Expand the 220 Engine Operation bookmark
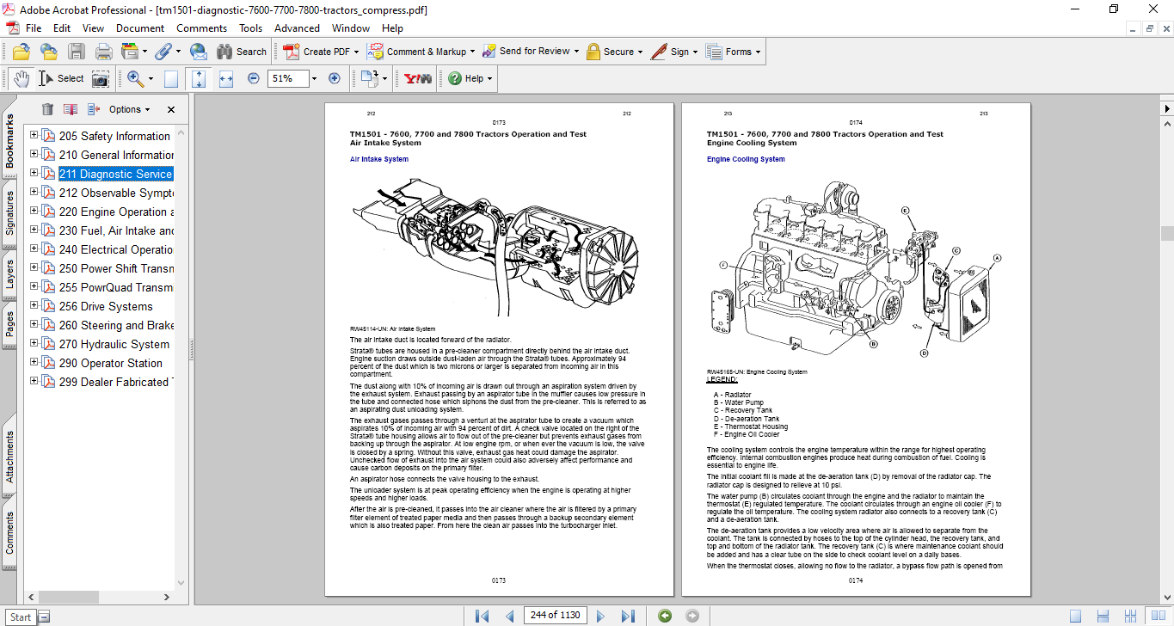Image resolution: width=1174 pixels, height=626 pixels. pos(34,212)
